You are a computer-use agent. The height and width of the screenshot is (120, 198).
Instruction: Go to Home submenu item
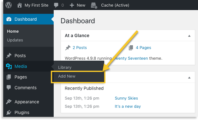click(x=13, y=31)
